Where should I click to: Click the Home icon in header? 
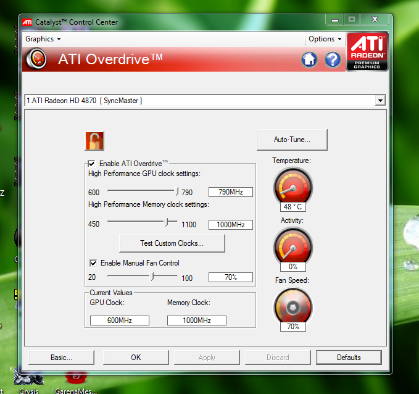[x=309, y=60]
